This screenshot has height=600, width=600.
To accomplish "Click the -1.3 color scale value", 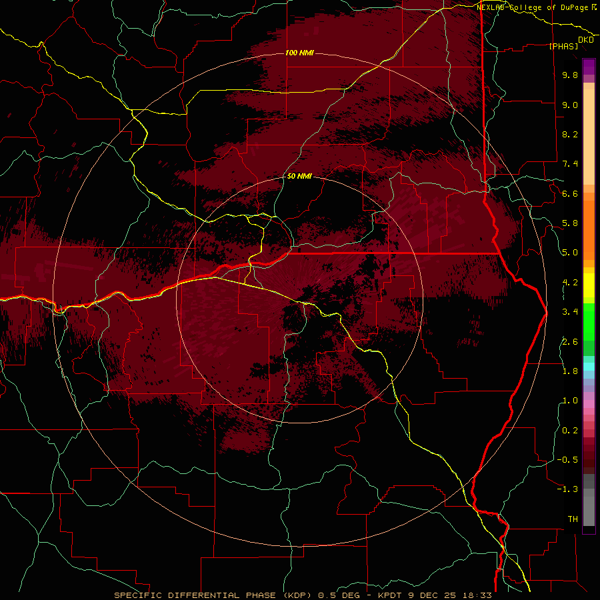I will [x=567, y=489].
